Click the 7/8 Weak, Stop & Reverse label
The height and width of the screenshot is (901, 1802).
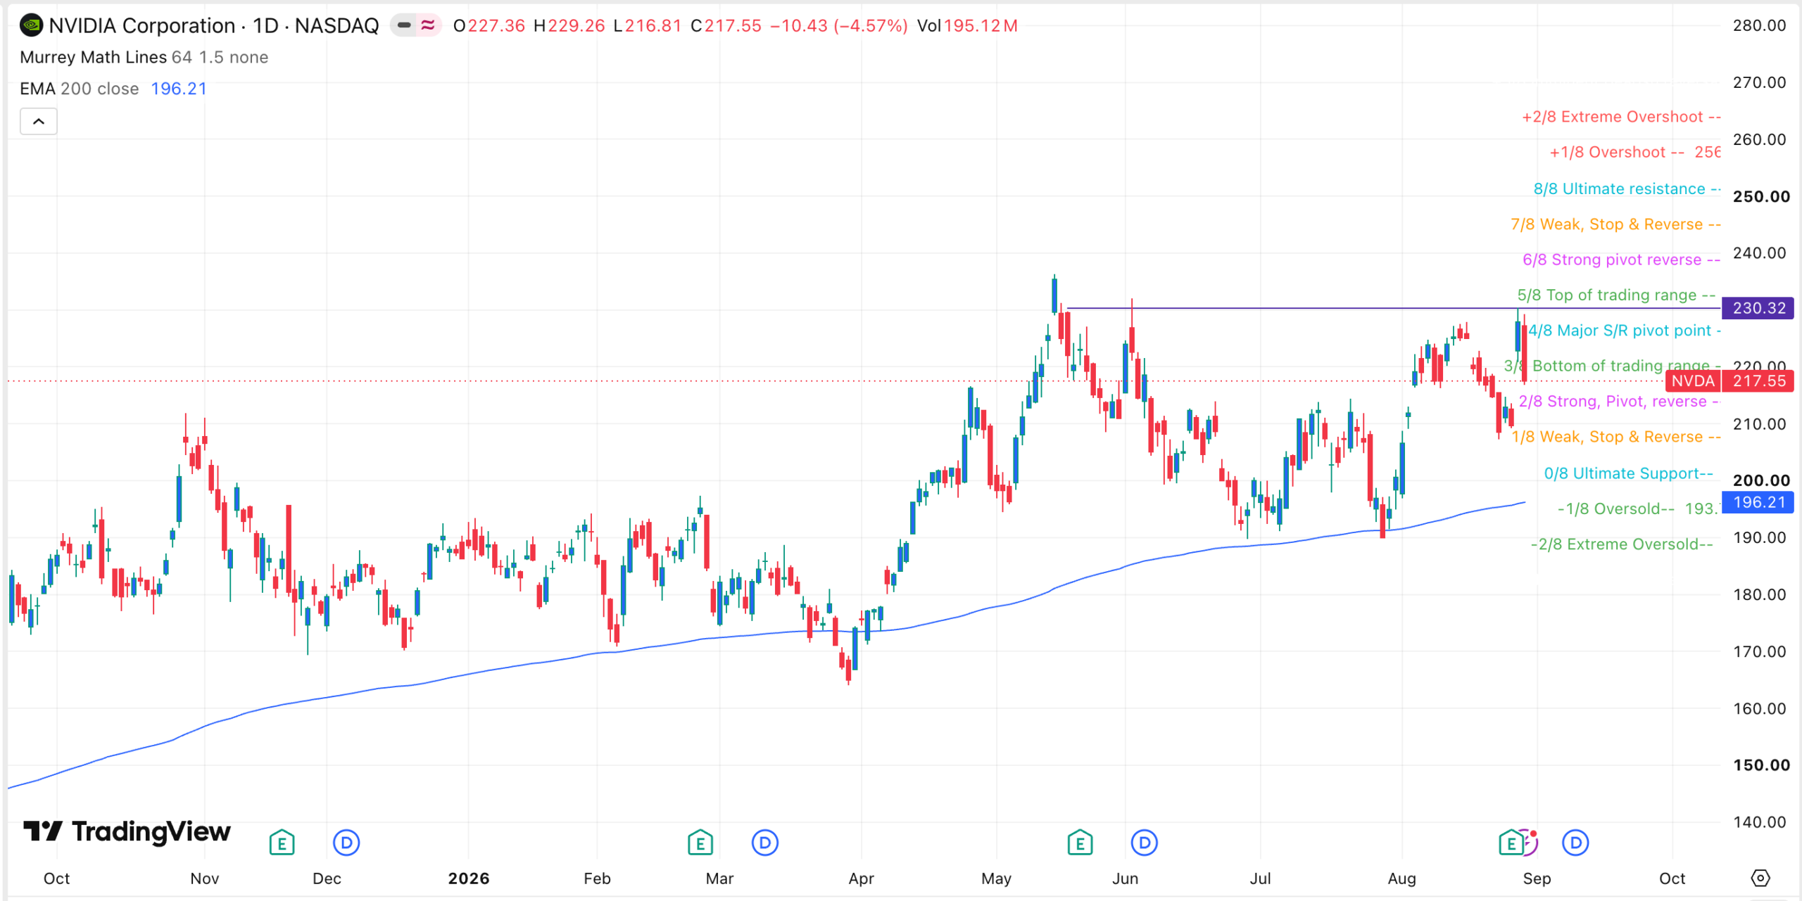coord(1615,224)
